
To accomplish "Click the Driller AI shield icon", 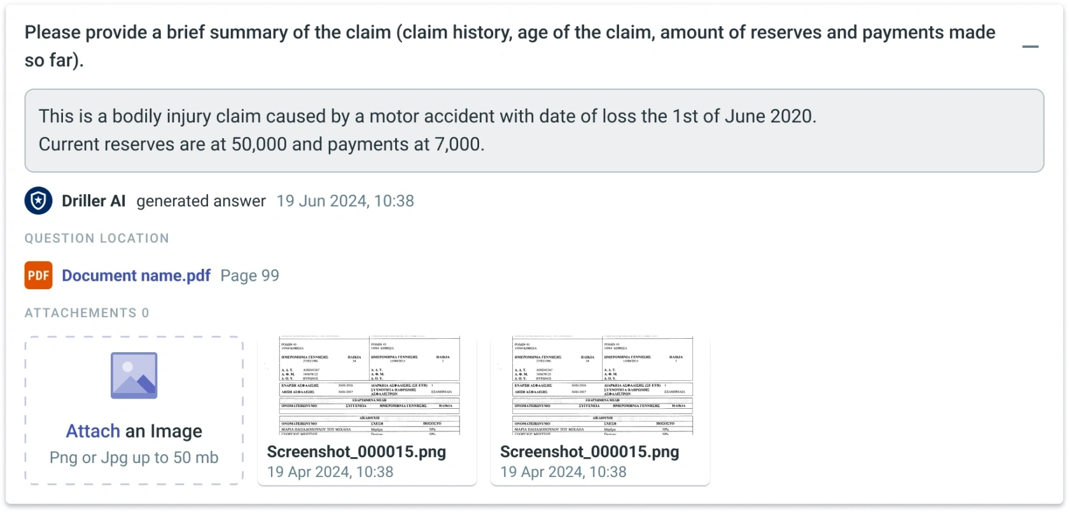I will click(x=38, y=201).
